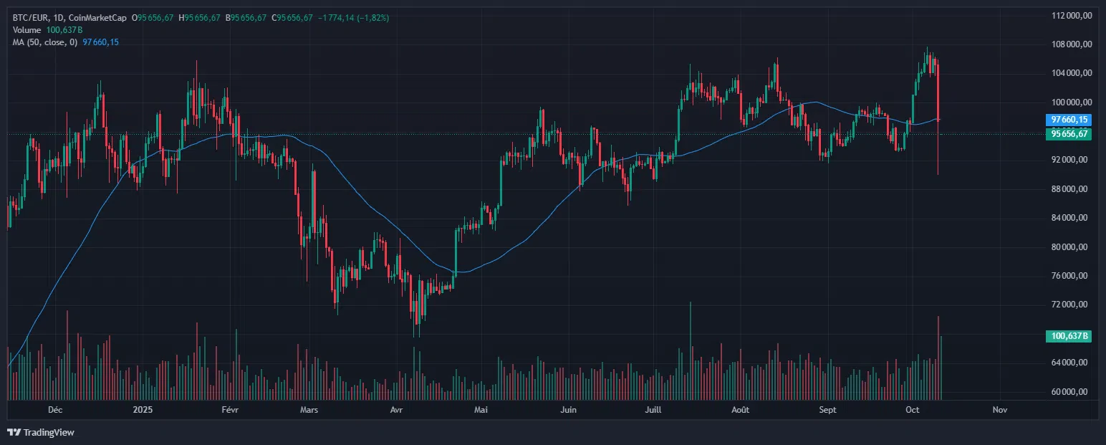Click the 2025 year marker on time axis

coord(143,410)
